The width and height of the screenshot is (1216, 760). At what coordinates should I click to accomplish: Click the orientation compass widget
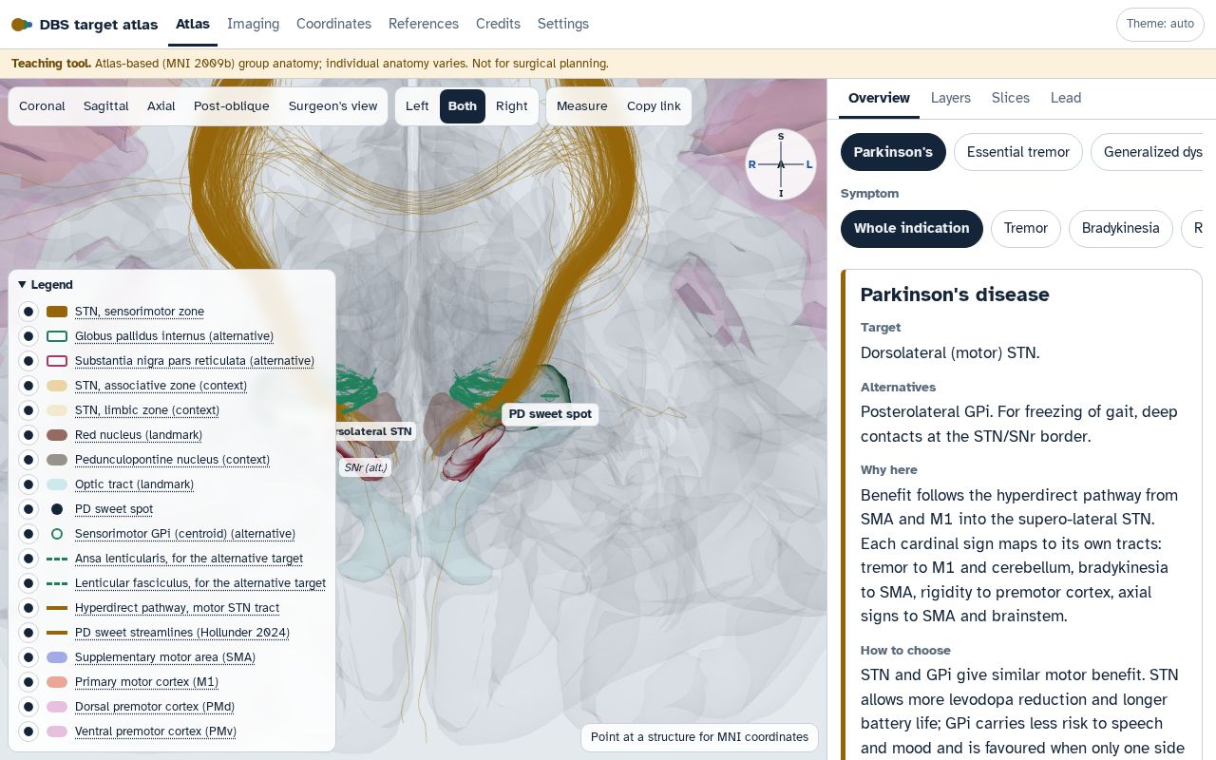coord(781,164)
